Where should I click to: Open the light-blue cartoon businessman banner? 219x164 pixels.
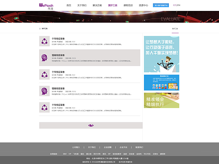coord(162,54)
